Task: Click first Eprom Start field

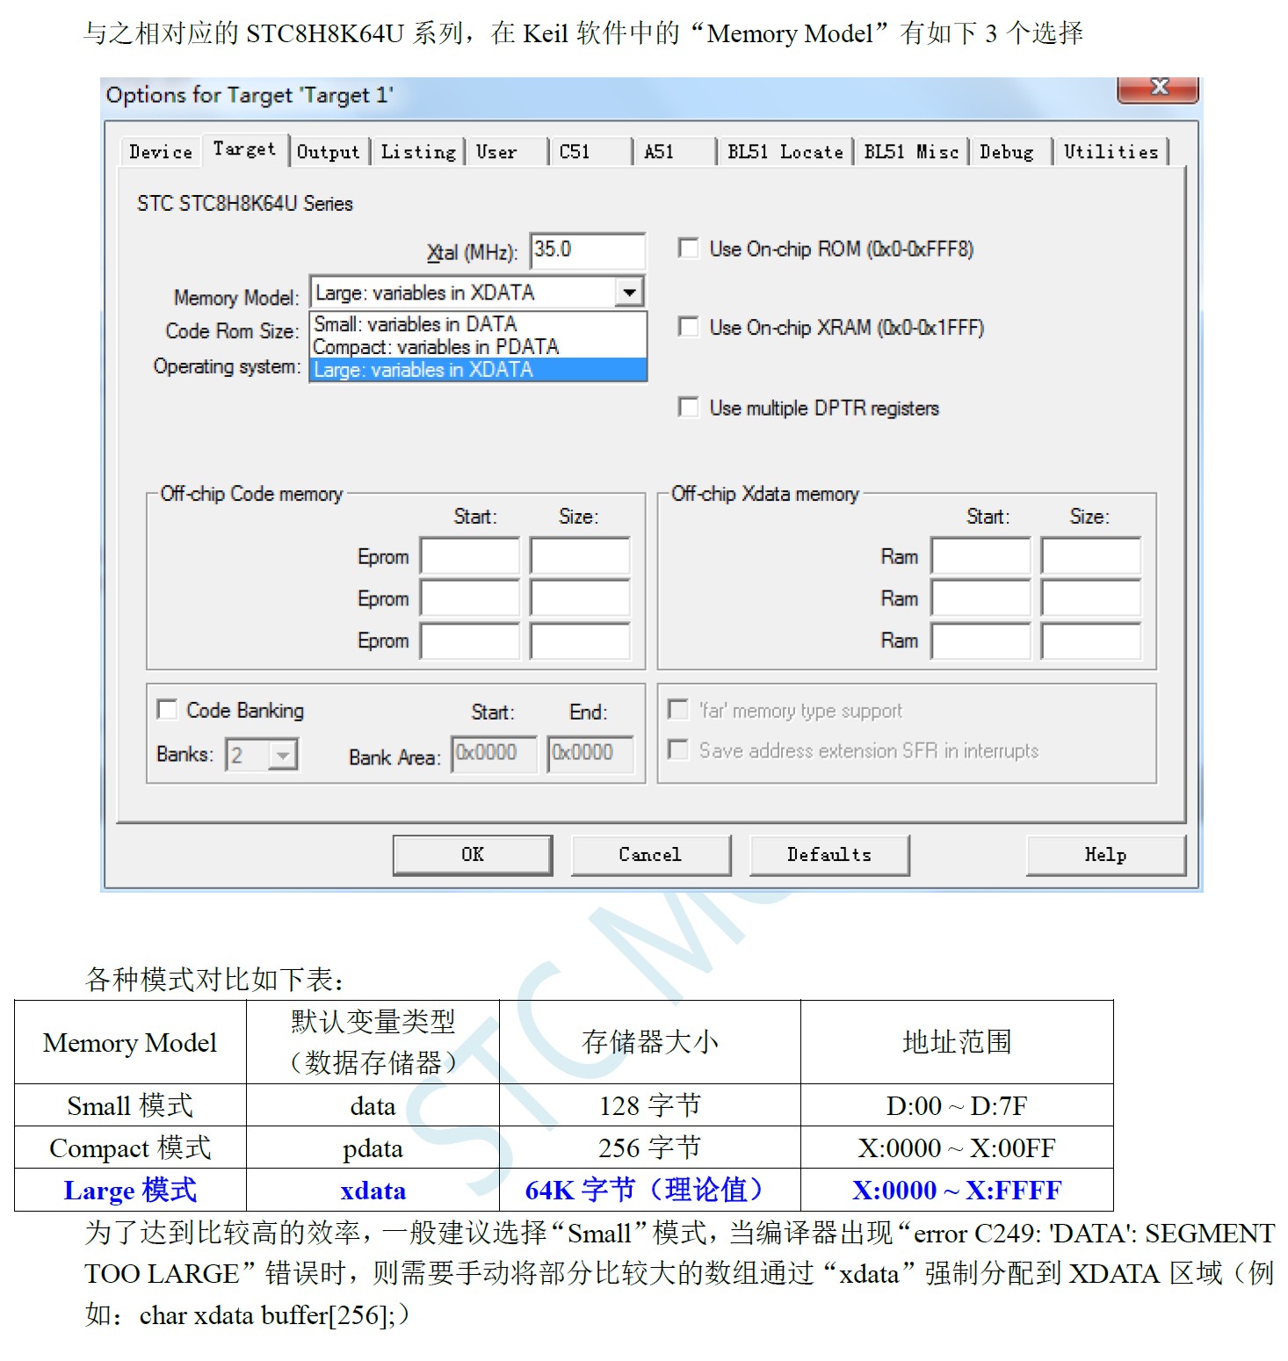Action: tap(470, 556)
